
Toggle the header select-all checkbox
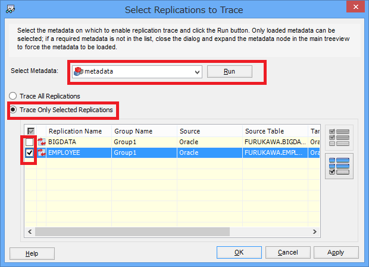(x=30, y=131)
